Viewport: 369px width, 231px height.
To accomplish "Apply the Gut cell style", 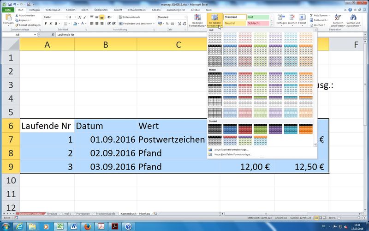I will tap(258, 17).
